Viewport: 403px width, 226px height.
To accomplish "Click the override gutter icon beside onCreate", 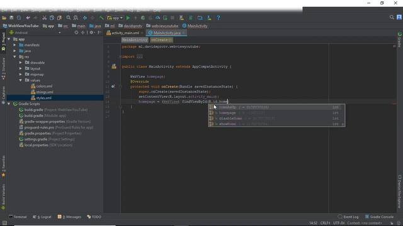I will pos(113,87).
